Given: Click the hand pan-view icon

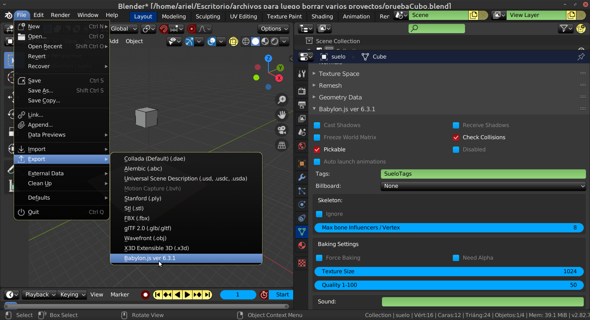Looking at the screenshot, I should tap(282, 115).
